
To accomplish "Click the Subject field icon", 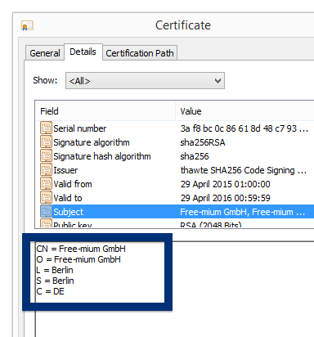I will click(46, 212).
